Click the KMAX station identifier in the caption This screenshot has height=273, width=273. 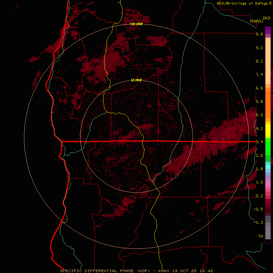point(164,271)
